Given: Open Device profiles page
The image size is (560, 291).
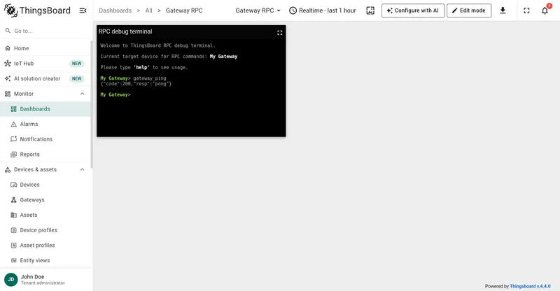Looking at the screenshot, I should click(45, 230).
